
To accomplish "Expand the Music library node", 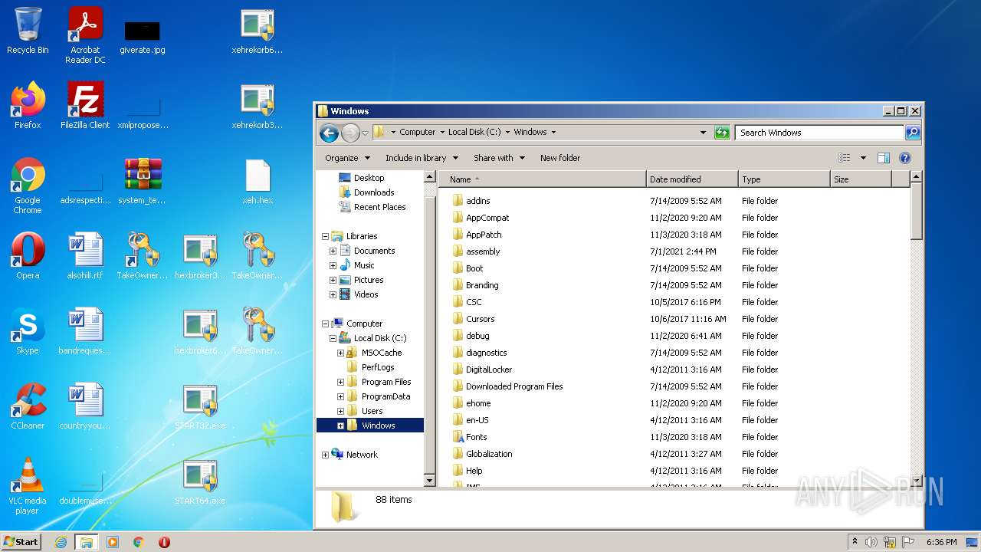I will [x=333, y=265].
